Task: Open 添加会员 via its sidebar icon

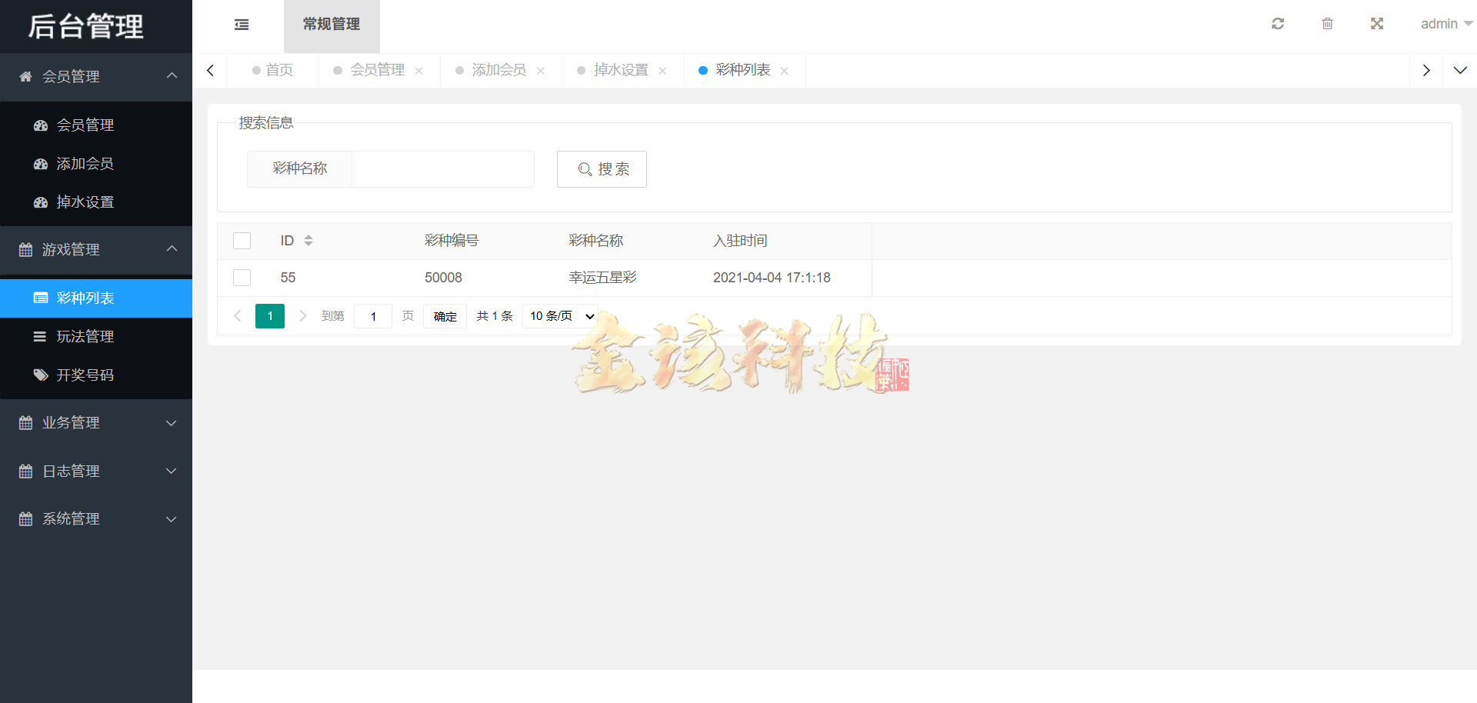Action: [40, 163]
